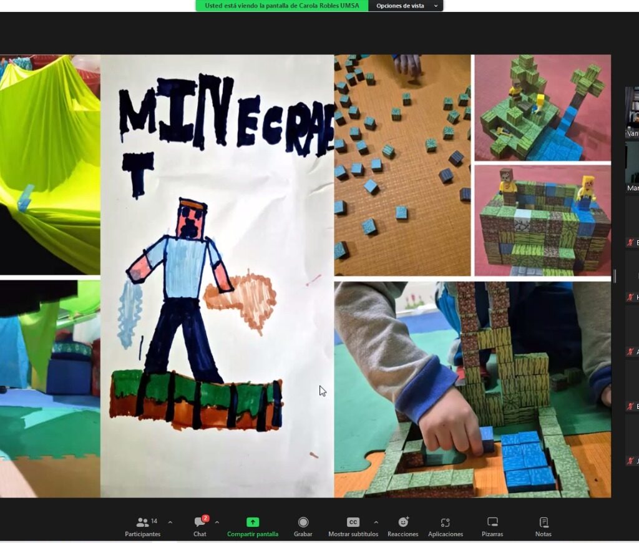The width and height of the screenshot is (639, 543).
Task: Expand the arrow next to Participantes
Action: [170, 522]
